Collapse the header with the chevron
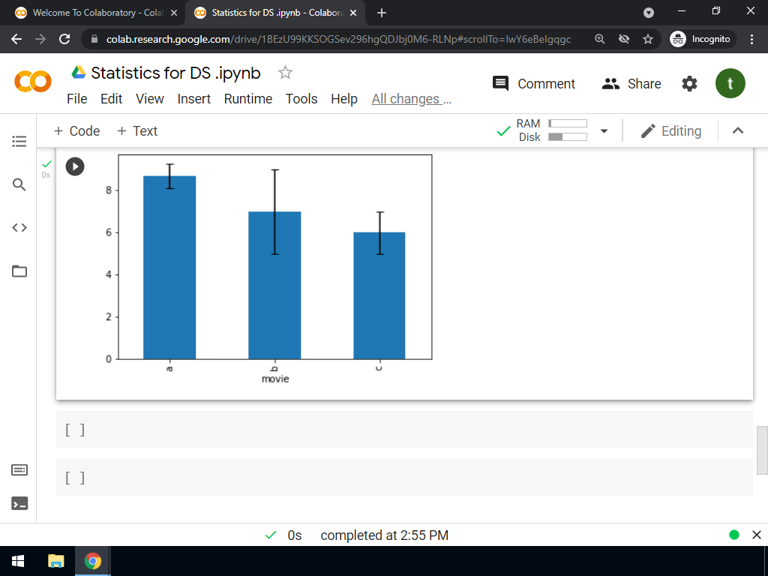 pos(738,130)
